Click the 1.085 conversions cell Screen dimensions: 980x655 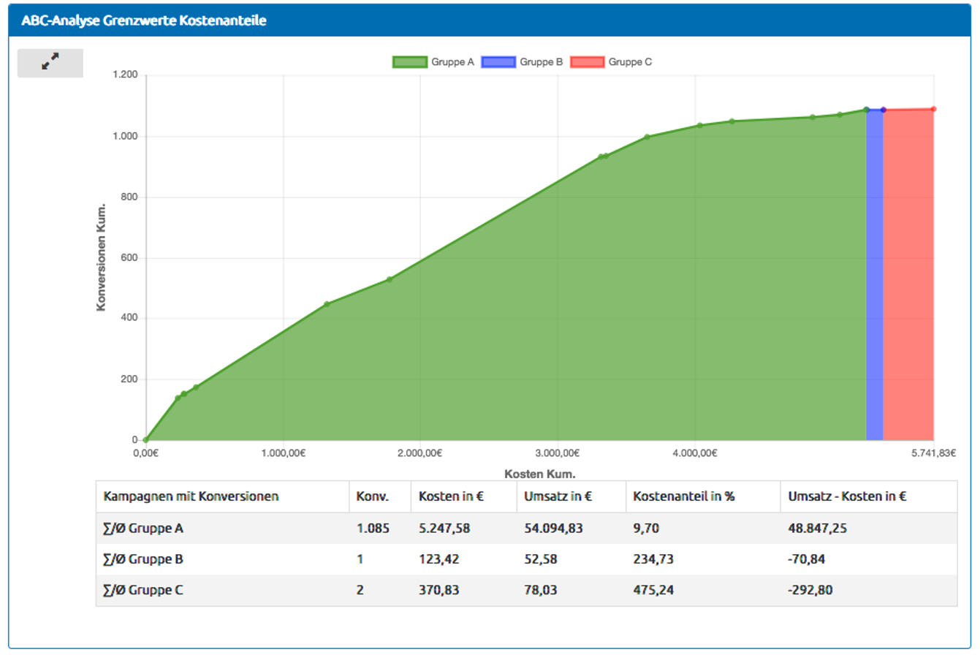click(x=373, y=529)
